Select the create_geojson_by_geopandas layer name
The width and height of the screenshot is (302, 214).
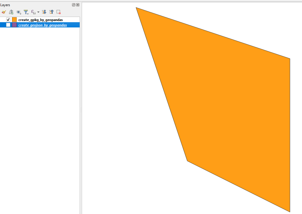click(42, 25)
